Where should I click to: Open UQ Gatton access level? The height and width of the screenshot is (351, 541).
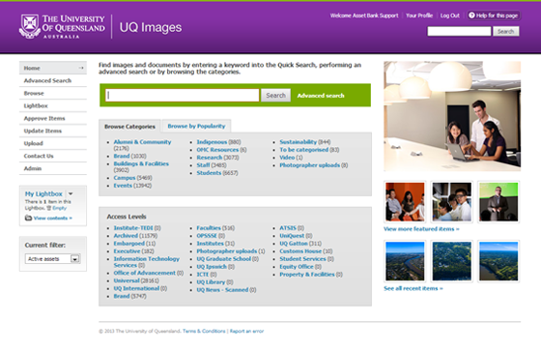[x=294, y=244]
